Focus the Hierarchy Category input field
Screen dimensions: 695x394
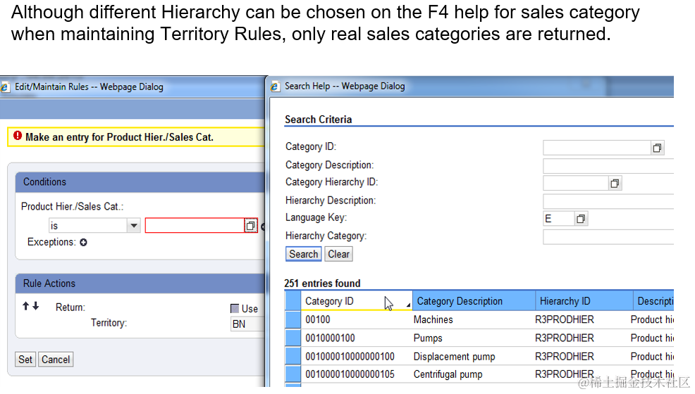pyautogui.click(x=608, y=237)
